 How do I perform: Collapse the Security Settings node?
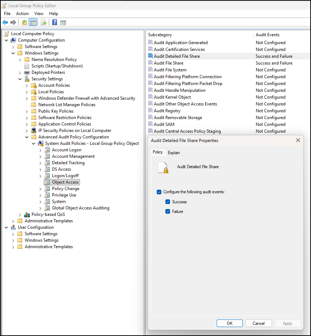coord(20,79)
